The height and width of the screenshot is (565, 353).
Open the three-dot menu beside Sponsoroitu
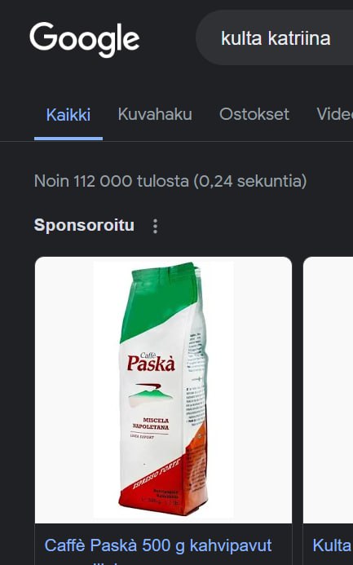pos(155,226)
